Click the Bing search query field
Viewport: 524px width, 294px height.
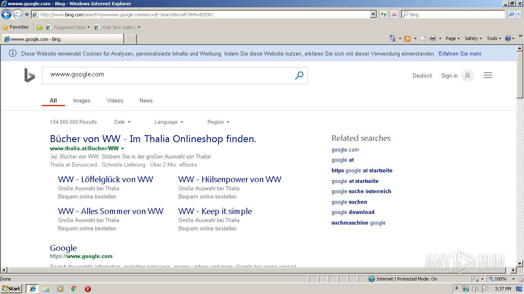coord(168,75)
